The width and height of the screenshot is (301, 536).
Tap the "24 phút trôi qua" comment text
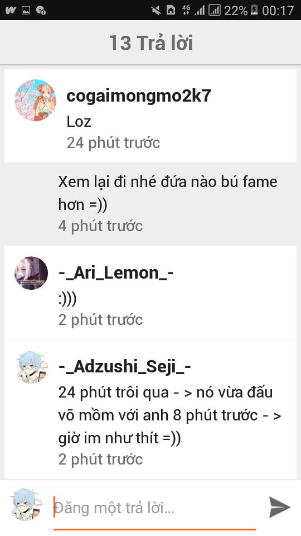(x=170, y=415)
